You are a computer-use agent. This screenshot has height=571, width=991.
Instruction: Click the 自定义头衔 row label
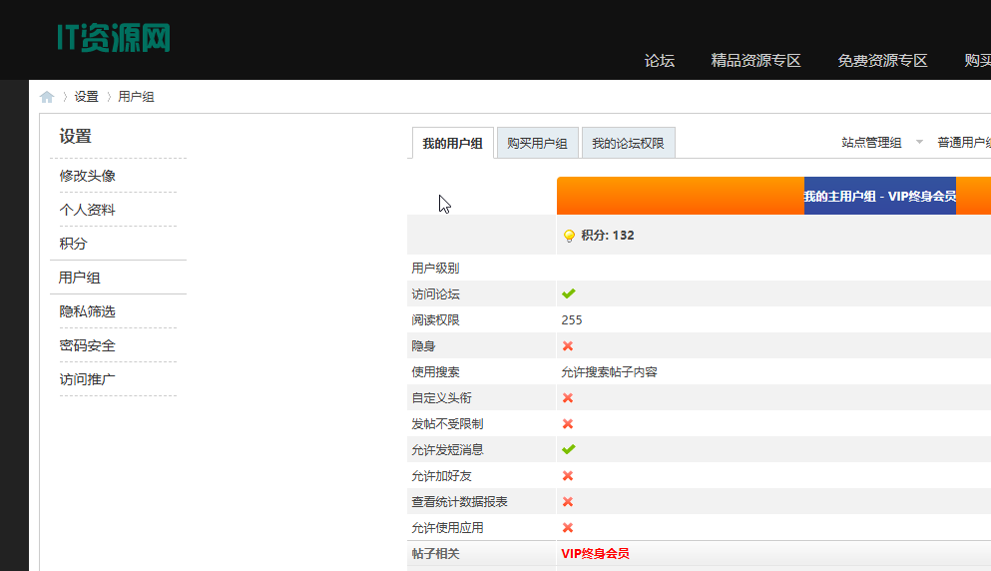click(x=441, y=397)
